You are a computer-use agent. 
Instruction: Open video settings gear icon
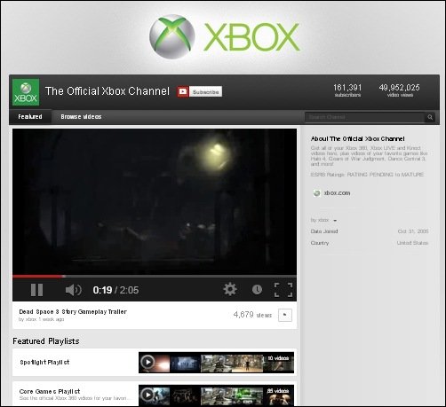tap(230, 289)
